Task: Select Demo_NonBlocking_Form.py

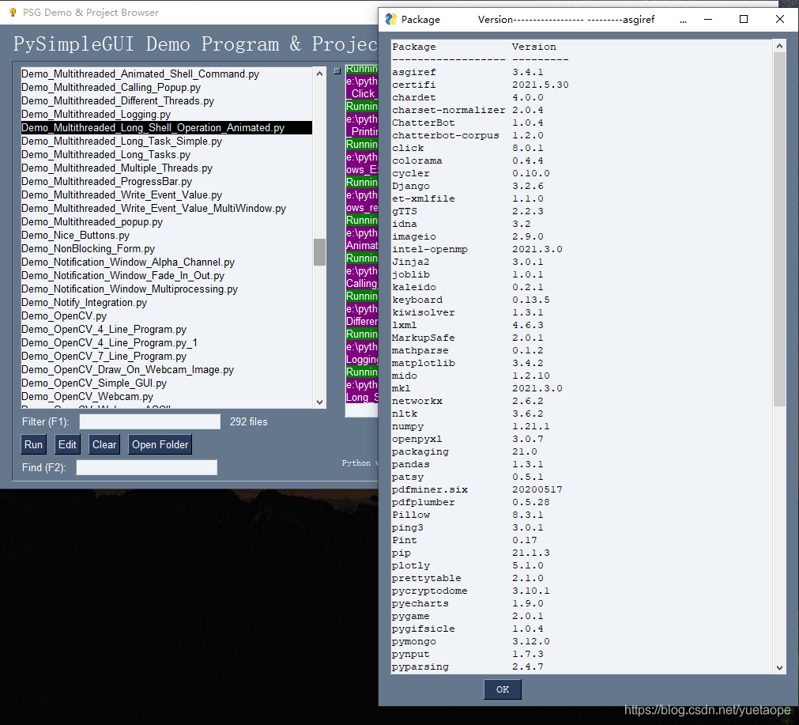Action: click(x=166, y=249)
